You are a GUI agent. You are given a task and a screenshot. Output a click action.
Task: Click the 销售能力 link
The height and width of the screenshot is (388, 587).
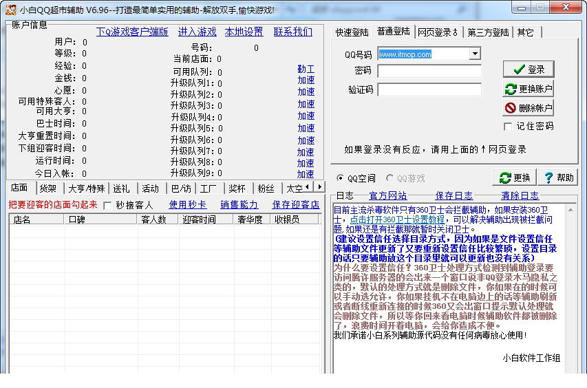[x=239, y=205]
